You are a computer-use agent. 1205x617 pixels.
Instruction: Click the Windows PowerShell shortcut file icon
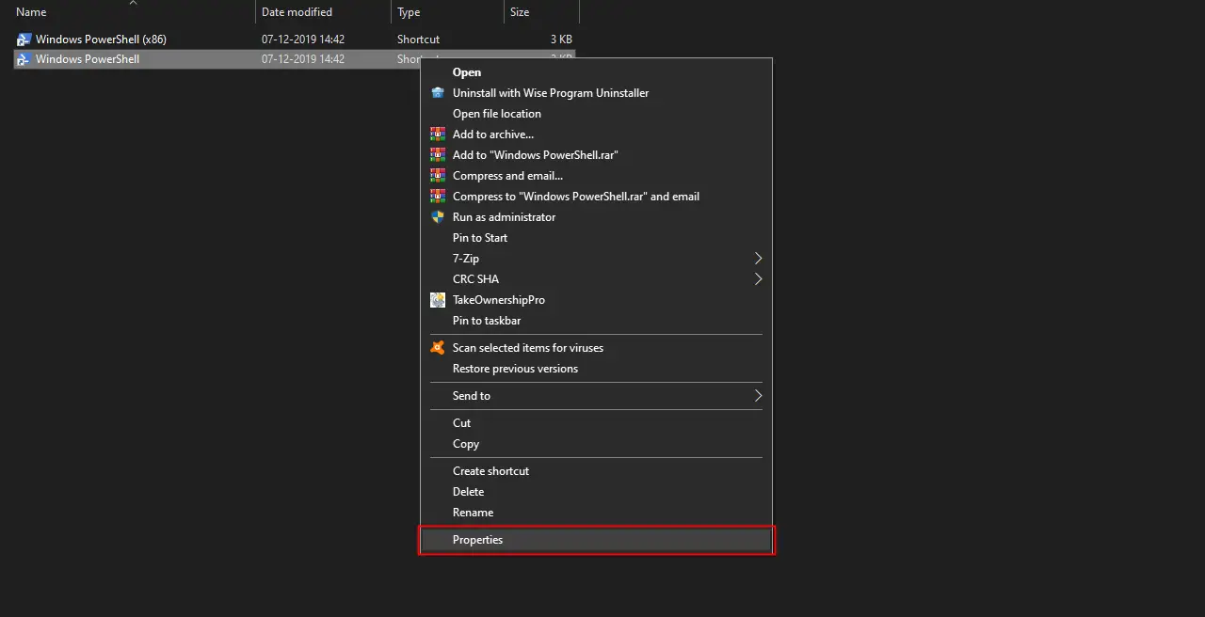24,59
